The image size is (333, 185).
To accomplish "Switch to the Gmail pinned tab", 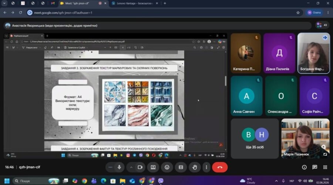I will pos(53,3).
